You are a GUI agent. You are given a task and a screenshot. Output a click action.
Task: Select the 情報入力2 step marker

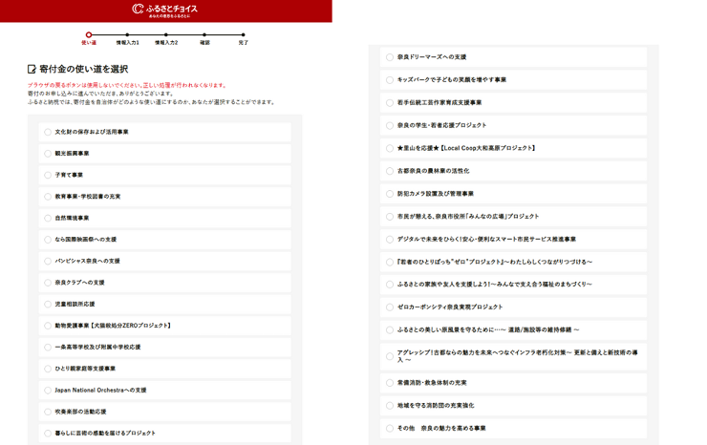(166, 34)
